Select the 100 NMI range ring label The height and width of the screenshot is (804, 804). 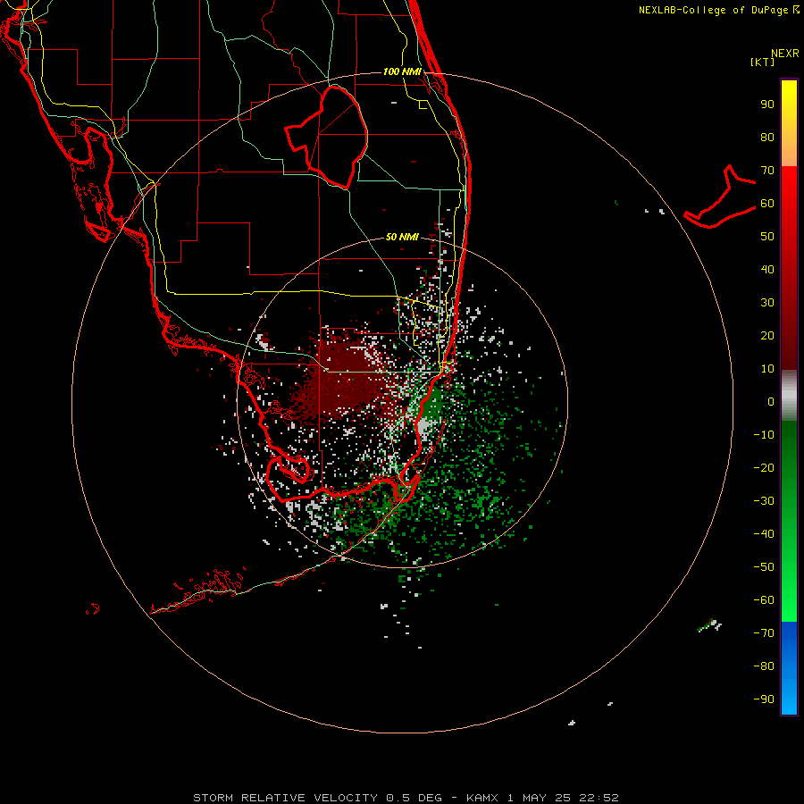(402, 71)
